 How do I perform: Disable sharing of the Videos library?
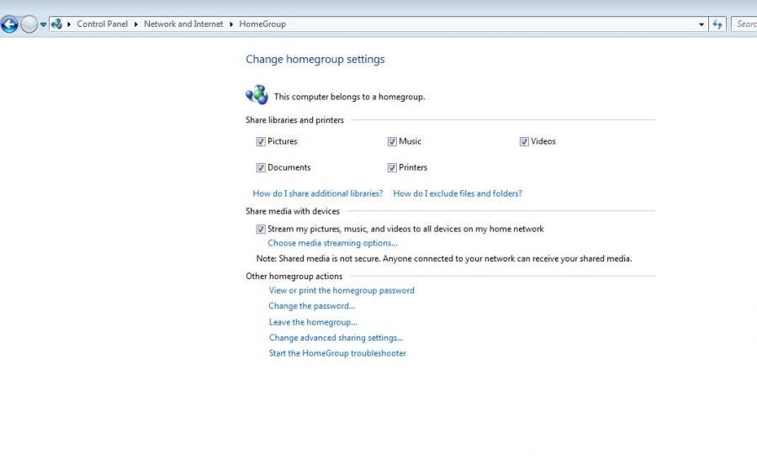tap(524, 142)
